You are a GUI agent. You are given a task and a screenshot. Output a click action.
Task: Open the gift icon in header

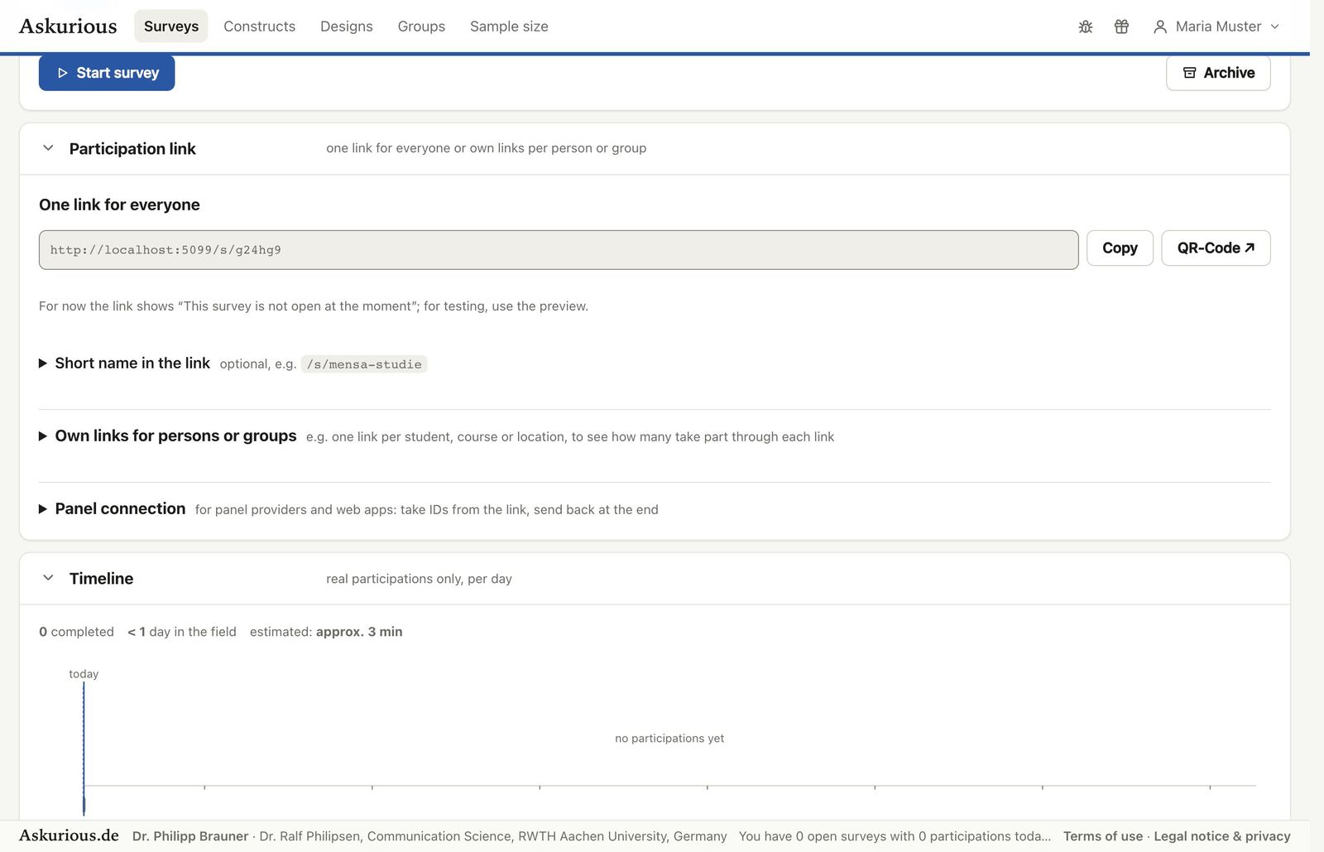1121,26
